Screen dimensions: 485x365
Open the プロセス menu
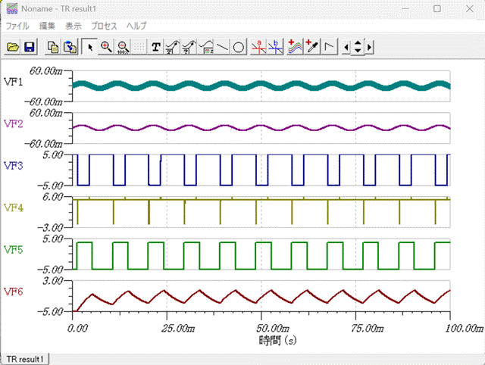105,26
